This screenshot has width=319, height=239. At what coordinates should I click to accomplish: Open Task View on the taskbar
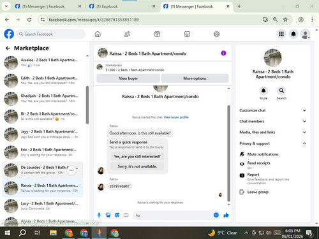coord(37,233)
